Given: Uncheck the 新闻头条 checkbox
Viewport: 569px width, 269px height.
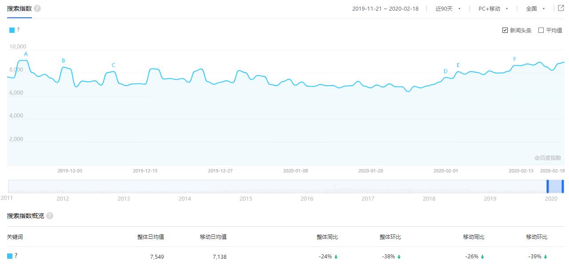Looking at the screenshot, I should (x=505, y=30).
